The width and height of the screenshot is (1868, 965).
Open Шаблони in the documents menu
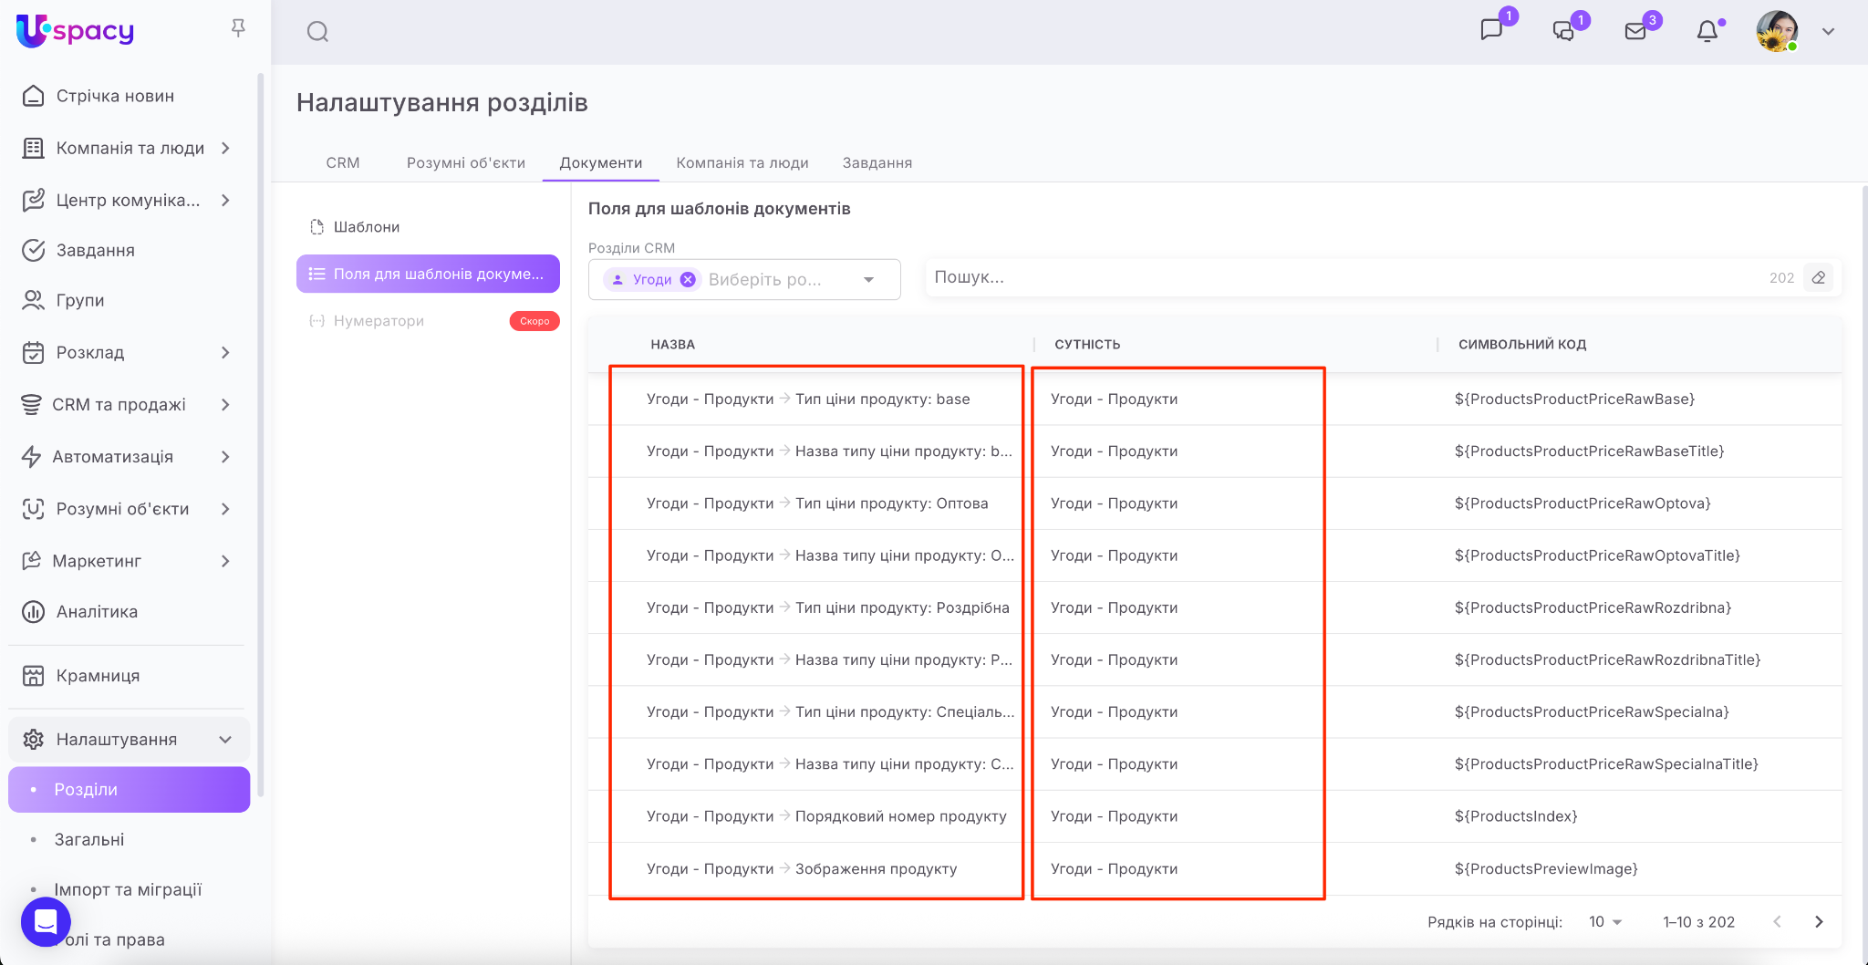[366, 227]
